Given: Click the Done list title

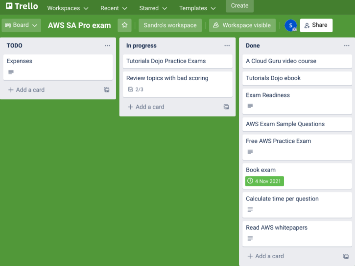Looking at the screenshot, I should coord(253,45).
